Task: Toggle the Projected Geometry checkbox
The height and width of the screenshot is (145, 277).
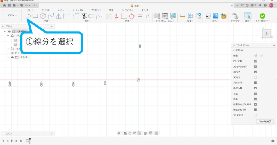Action: (x=256, y=104)
